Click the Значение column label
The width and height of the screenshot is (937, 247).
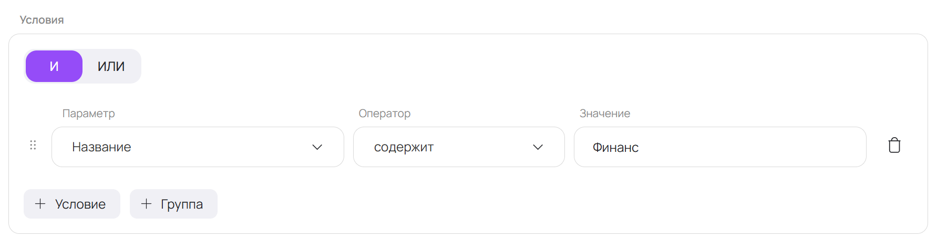(604, 114)
